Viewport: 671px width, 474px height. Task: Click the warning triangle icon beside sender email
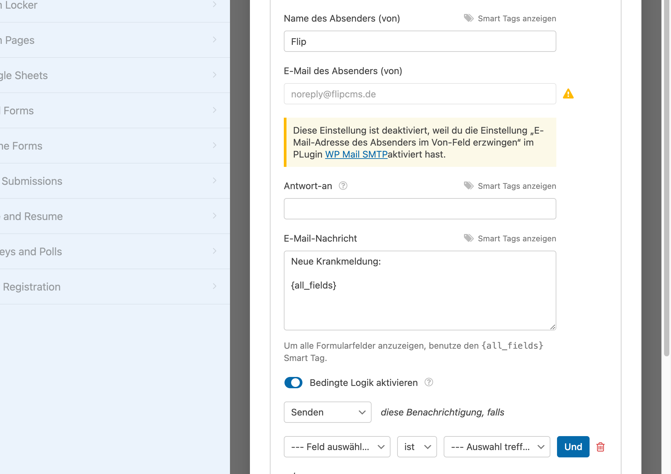568,94
